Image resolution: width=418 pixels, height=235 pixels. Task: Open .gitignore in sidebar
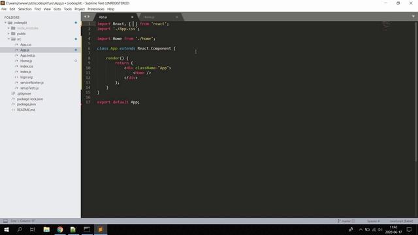[24, 93]
